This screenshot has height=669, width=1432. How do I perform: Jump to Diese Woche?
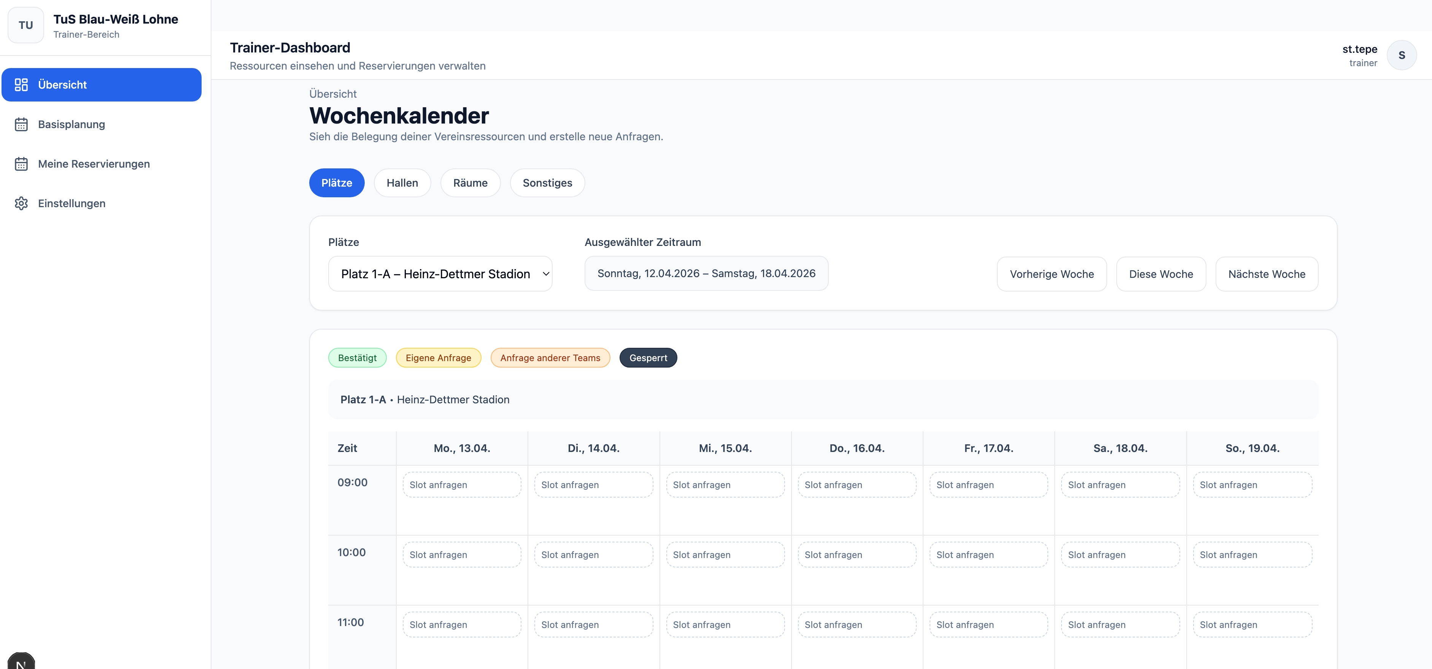[x=1161, y=274]
